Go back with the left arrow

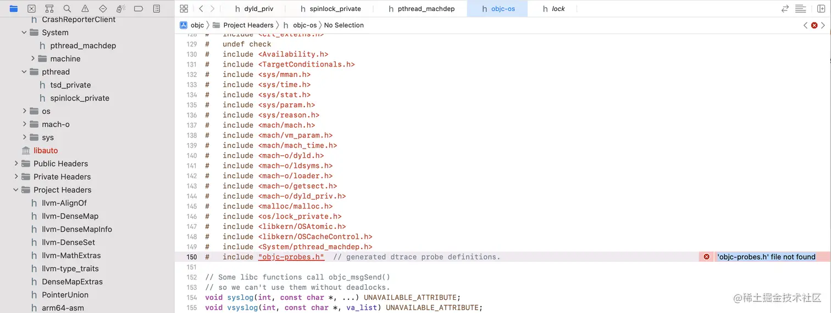(x=201, y=9)
